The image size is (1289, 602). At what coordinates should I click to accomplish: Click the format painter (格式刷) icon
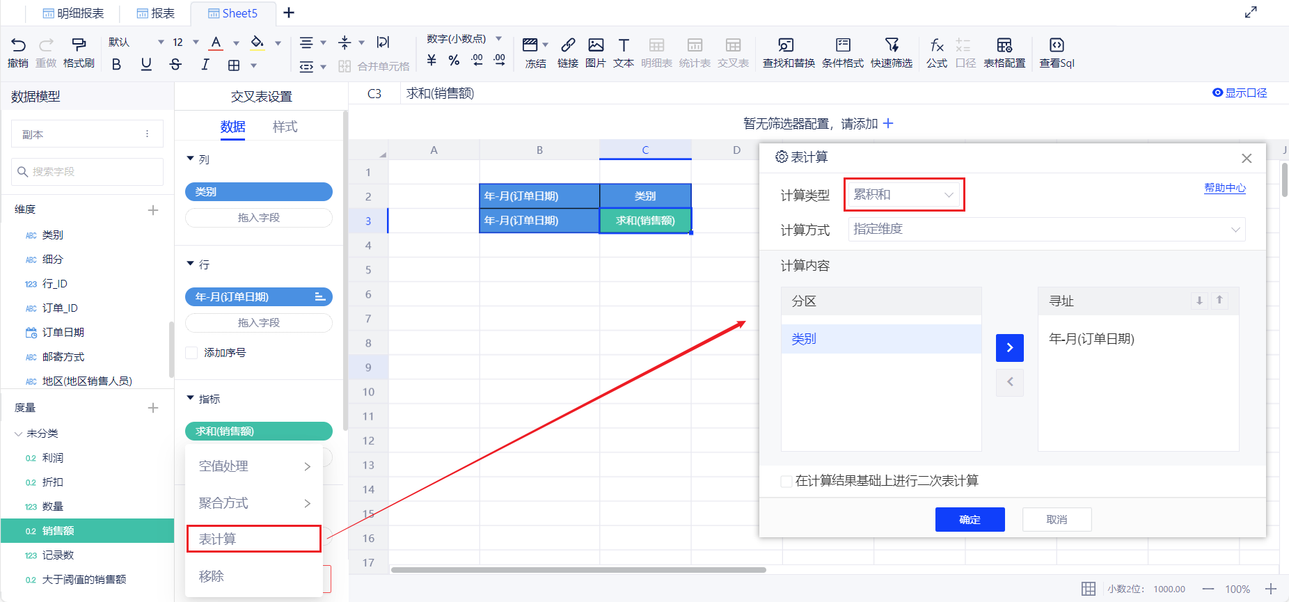click(x=79, y=46)
